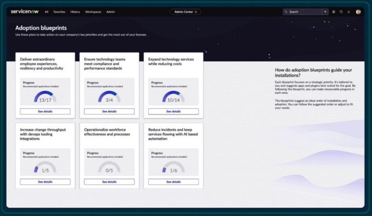Open the notifications bell

tap(348, 12)
